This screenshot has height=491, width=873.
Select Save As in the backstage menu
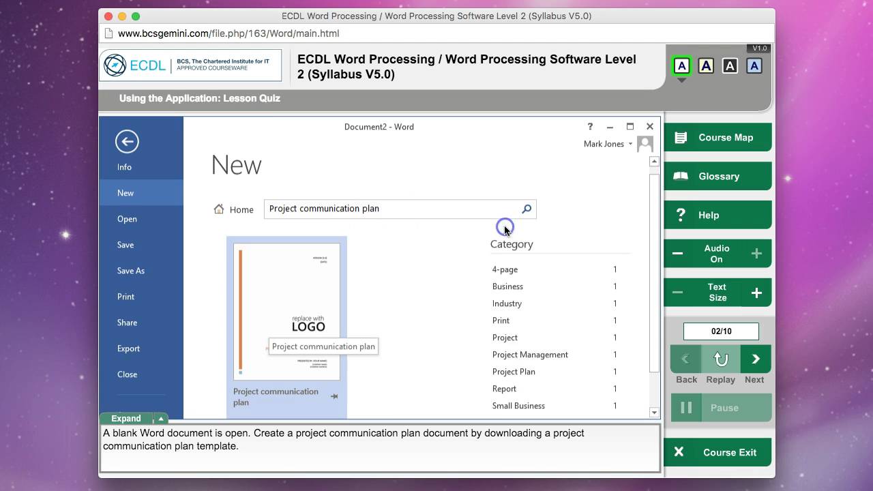(x=141, y=271)
